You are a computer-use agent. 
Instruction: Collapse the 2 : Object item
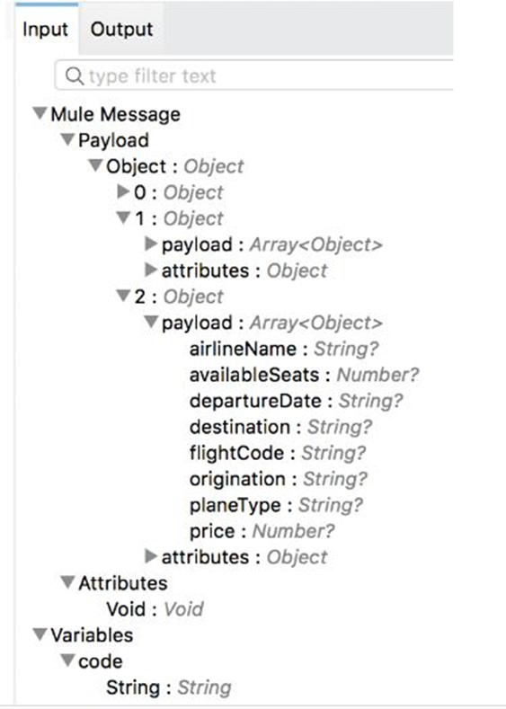[123, 296]
